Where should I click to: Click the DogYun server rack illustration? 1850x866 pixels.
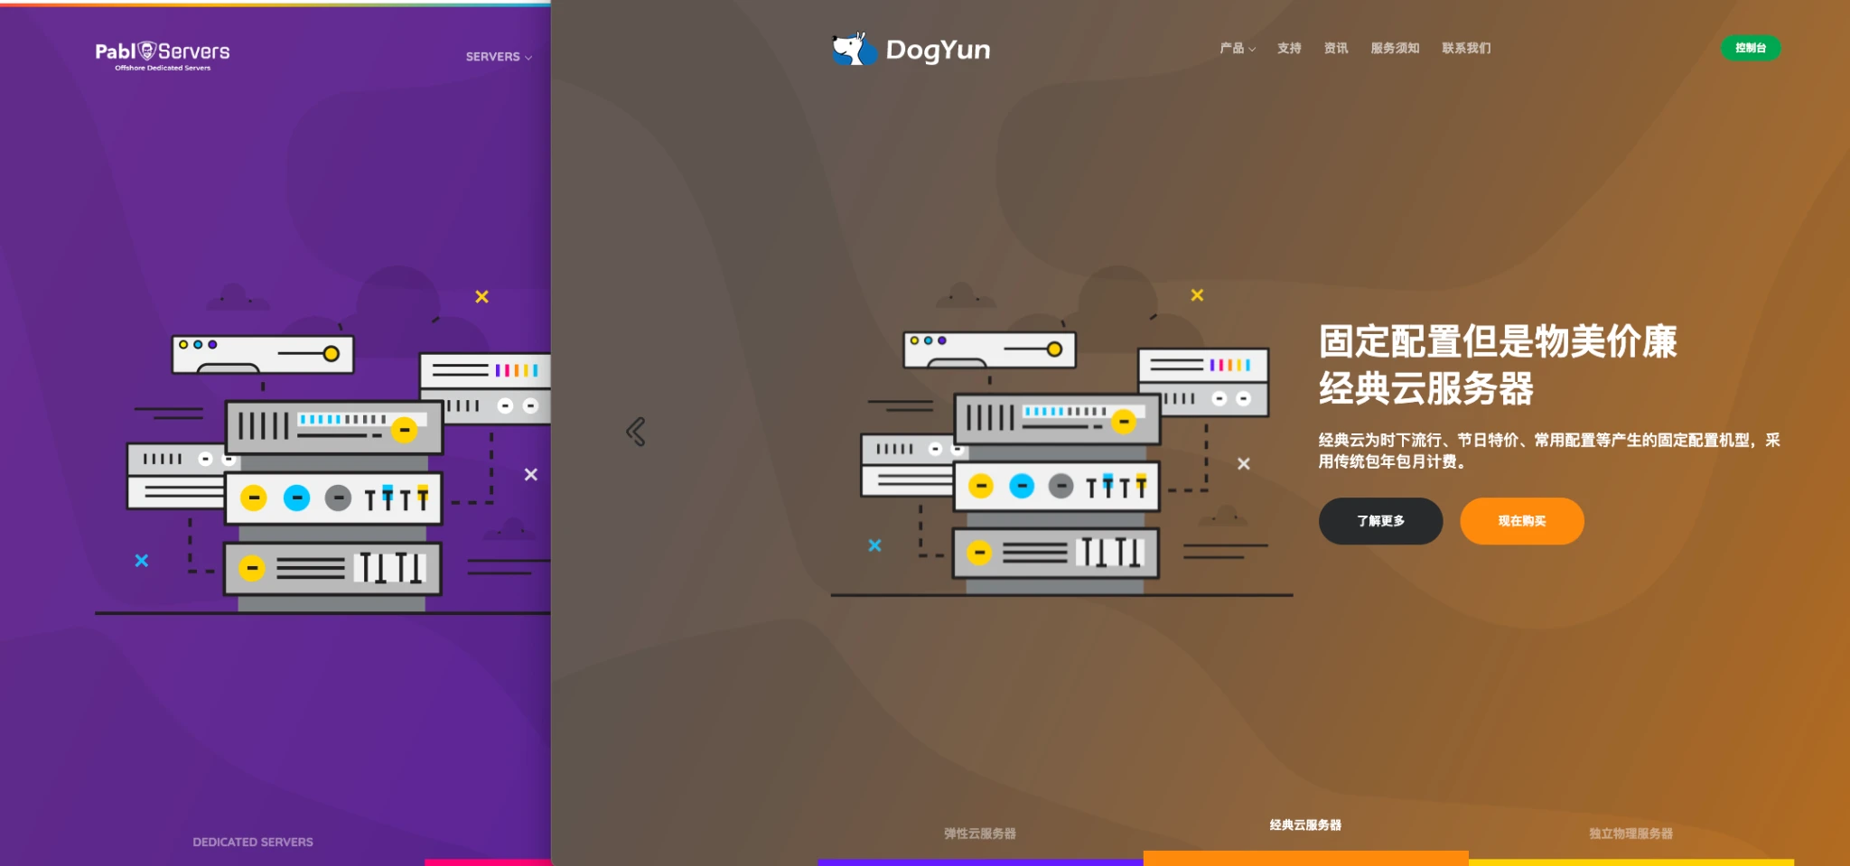[1061, 461]
